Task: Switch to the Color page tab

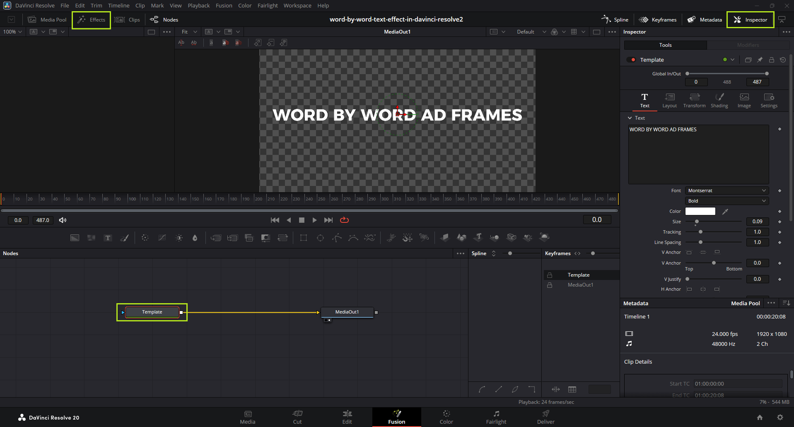Action: pyautogui.click(x=446, y=417)
